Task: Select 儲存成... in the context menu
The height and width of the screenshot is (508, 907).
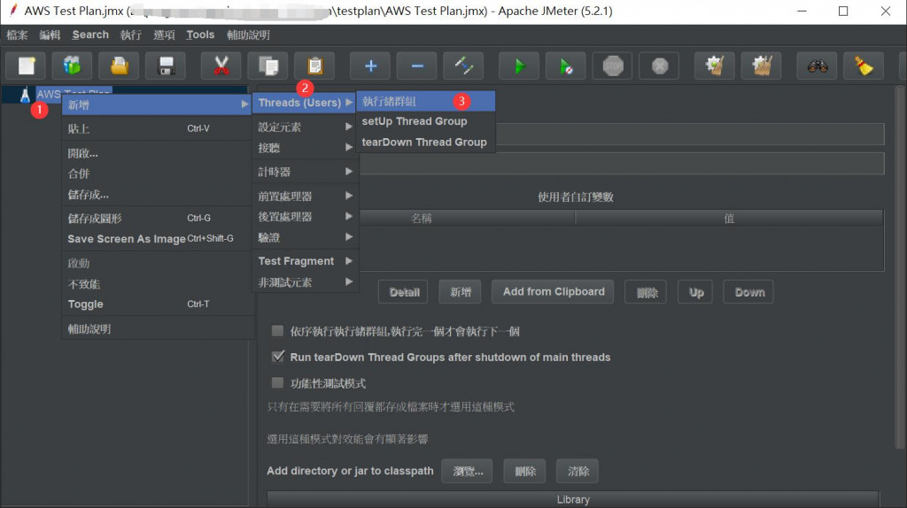Action: coord(157,195)
